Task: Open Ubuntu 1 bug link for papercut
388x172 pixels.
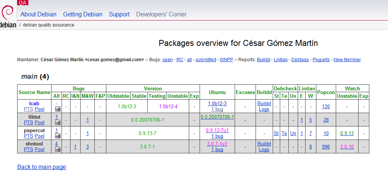Action: [217, 136]
